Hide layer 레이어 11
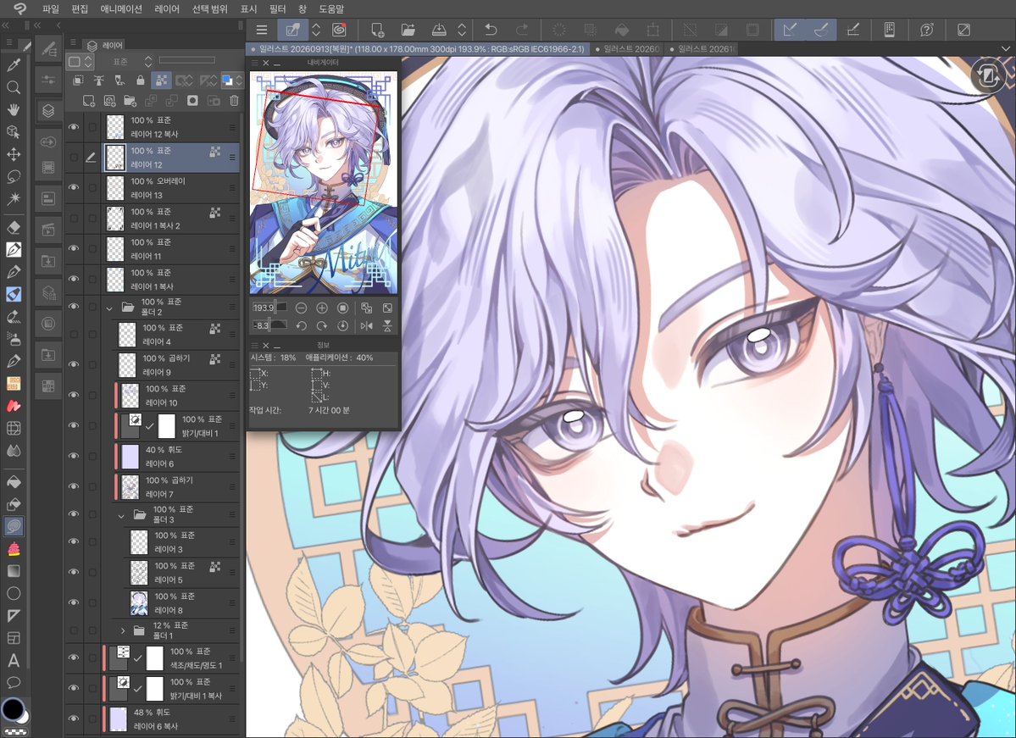Image resolution: width=1016 pixels, height=738 pixels. click(x=74, y=249)
